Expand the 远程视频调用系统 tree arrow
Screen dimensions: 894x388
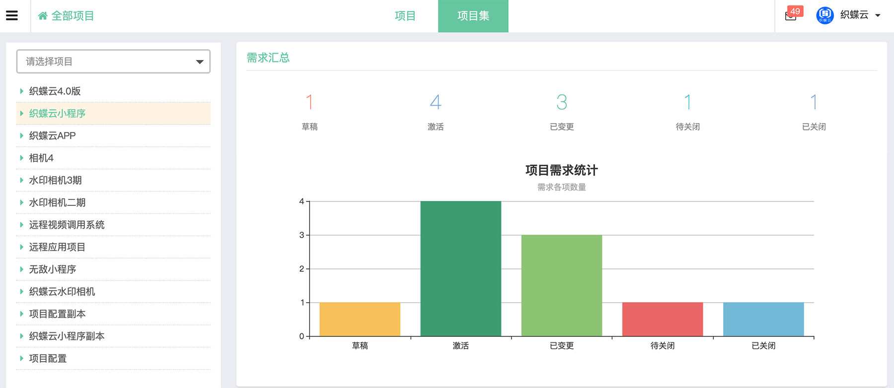click(21, 225)
